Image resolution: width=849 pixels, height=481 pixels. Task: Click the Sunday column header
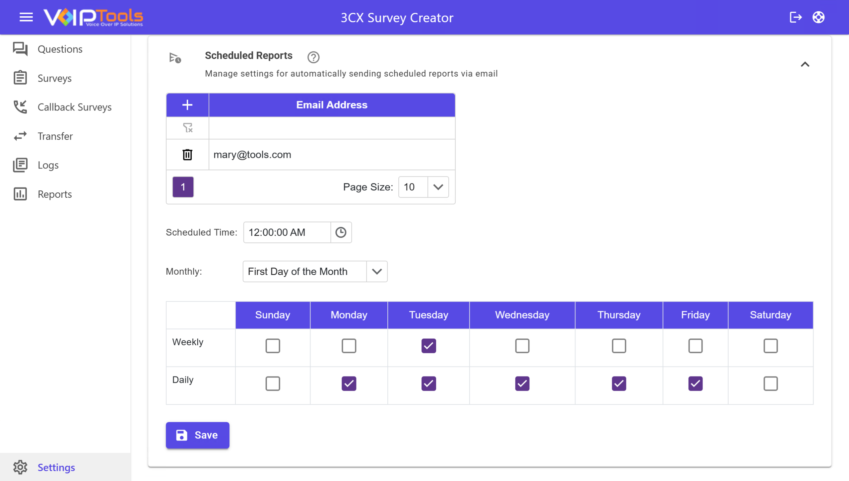point(273,315)
